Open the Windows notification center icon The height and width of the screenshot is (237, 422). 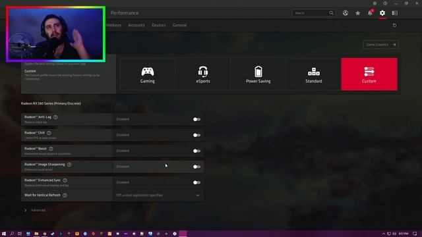coord(415,234)
